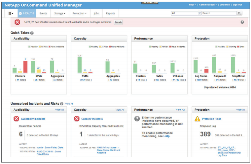Click green SnapVault bar labeled 468
This screenshot has width=251, height=164.
(x=214, y=65)
